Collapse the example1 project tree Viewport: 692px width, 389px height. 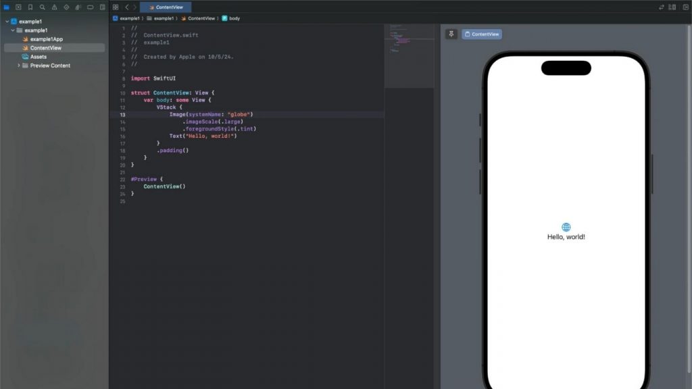[x=6, y=21]
